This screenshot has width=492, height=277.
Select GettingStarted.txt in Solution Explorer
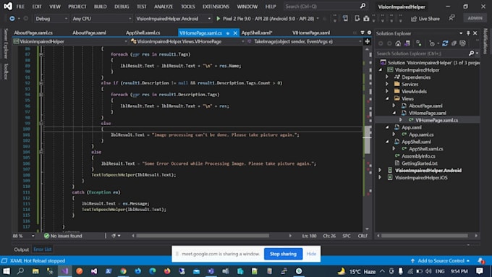coord(419,163)
